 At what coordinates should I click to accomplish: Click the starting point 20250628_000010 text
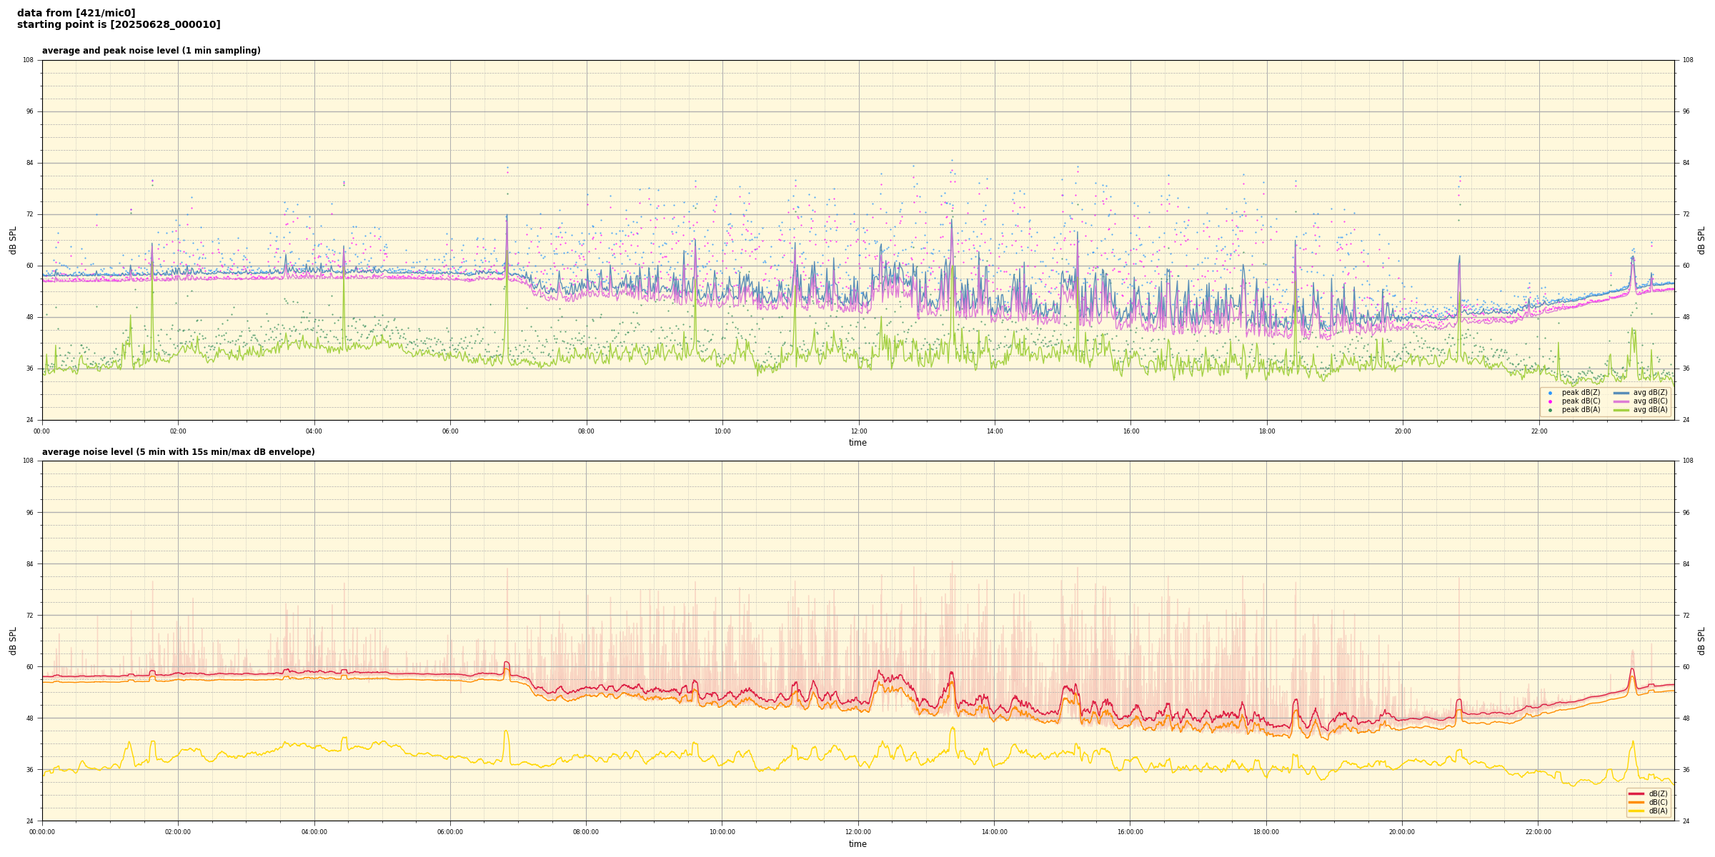pyautogui.click(x=119, y=25)
